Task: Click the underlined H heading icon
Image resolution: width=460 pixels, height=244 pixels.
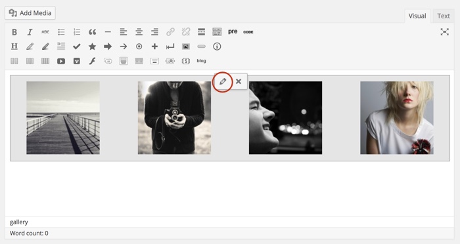Action: [x=14, y=47]
